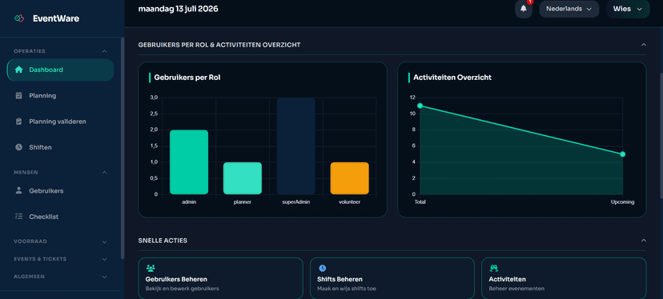Click the Shifts Beheren clock icon
Screen dimensions: 663x299
click(x=322, y=268)
